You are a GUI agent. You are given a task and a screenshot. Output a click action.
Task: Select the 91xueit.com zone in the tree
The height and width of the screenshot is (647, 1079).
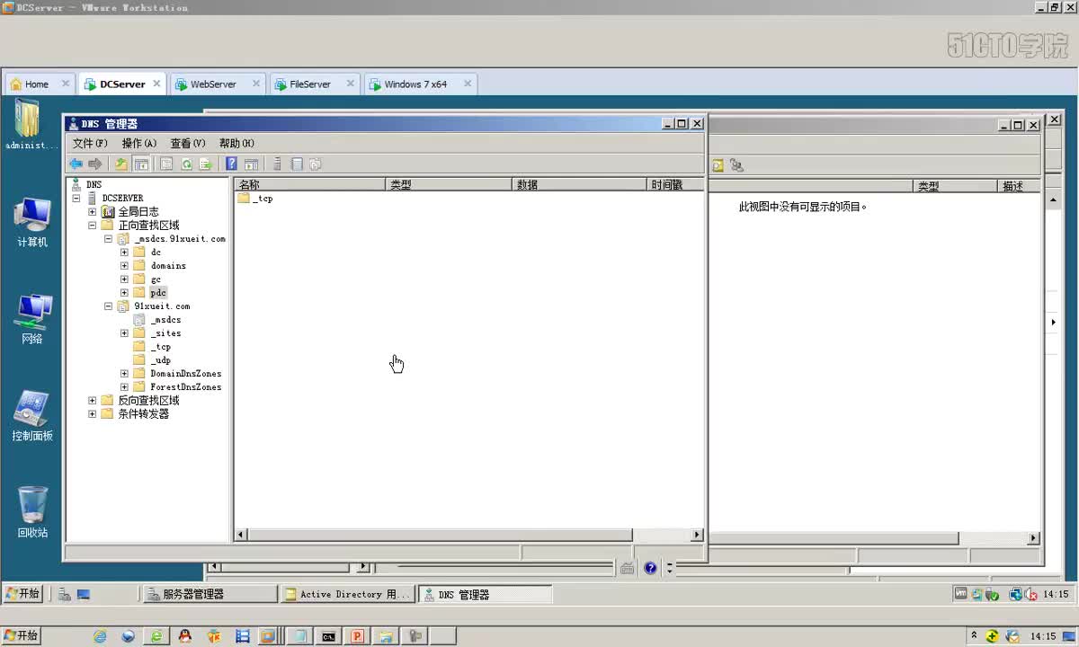[162, 306]
